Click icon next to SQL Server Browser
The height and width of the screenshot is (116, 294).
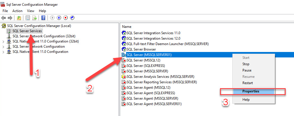pyautogui.click(x=124, y=49)
